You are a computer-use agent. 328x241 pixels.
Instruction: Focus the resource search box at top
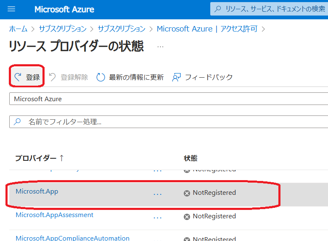pyautogui.click(x=269, y=9)
